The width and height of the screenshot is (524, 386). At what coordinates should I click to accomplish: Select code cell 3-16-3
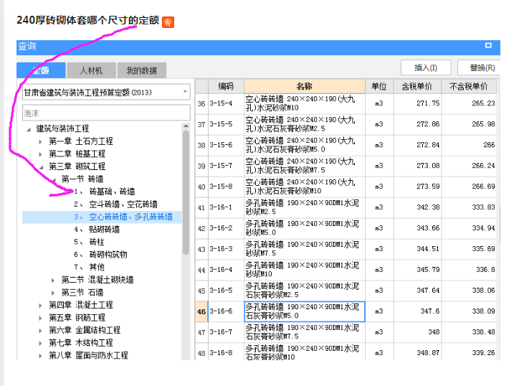coord(226,249)
